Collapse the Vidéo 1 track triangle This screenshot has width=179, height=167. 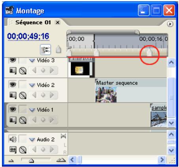tap(32, 110)
